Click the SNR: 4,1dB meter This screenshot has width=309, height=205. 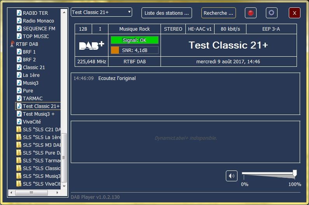coord(134,50)
